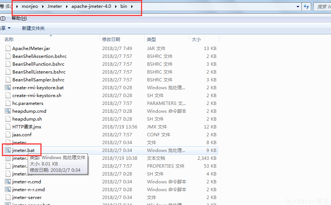Click the 2018/7/19 13:56 date cell

120,127
